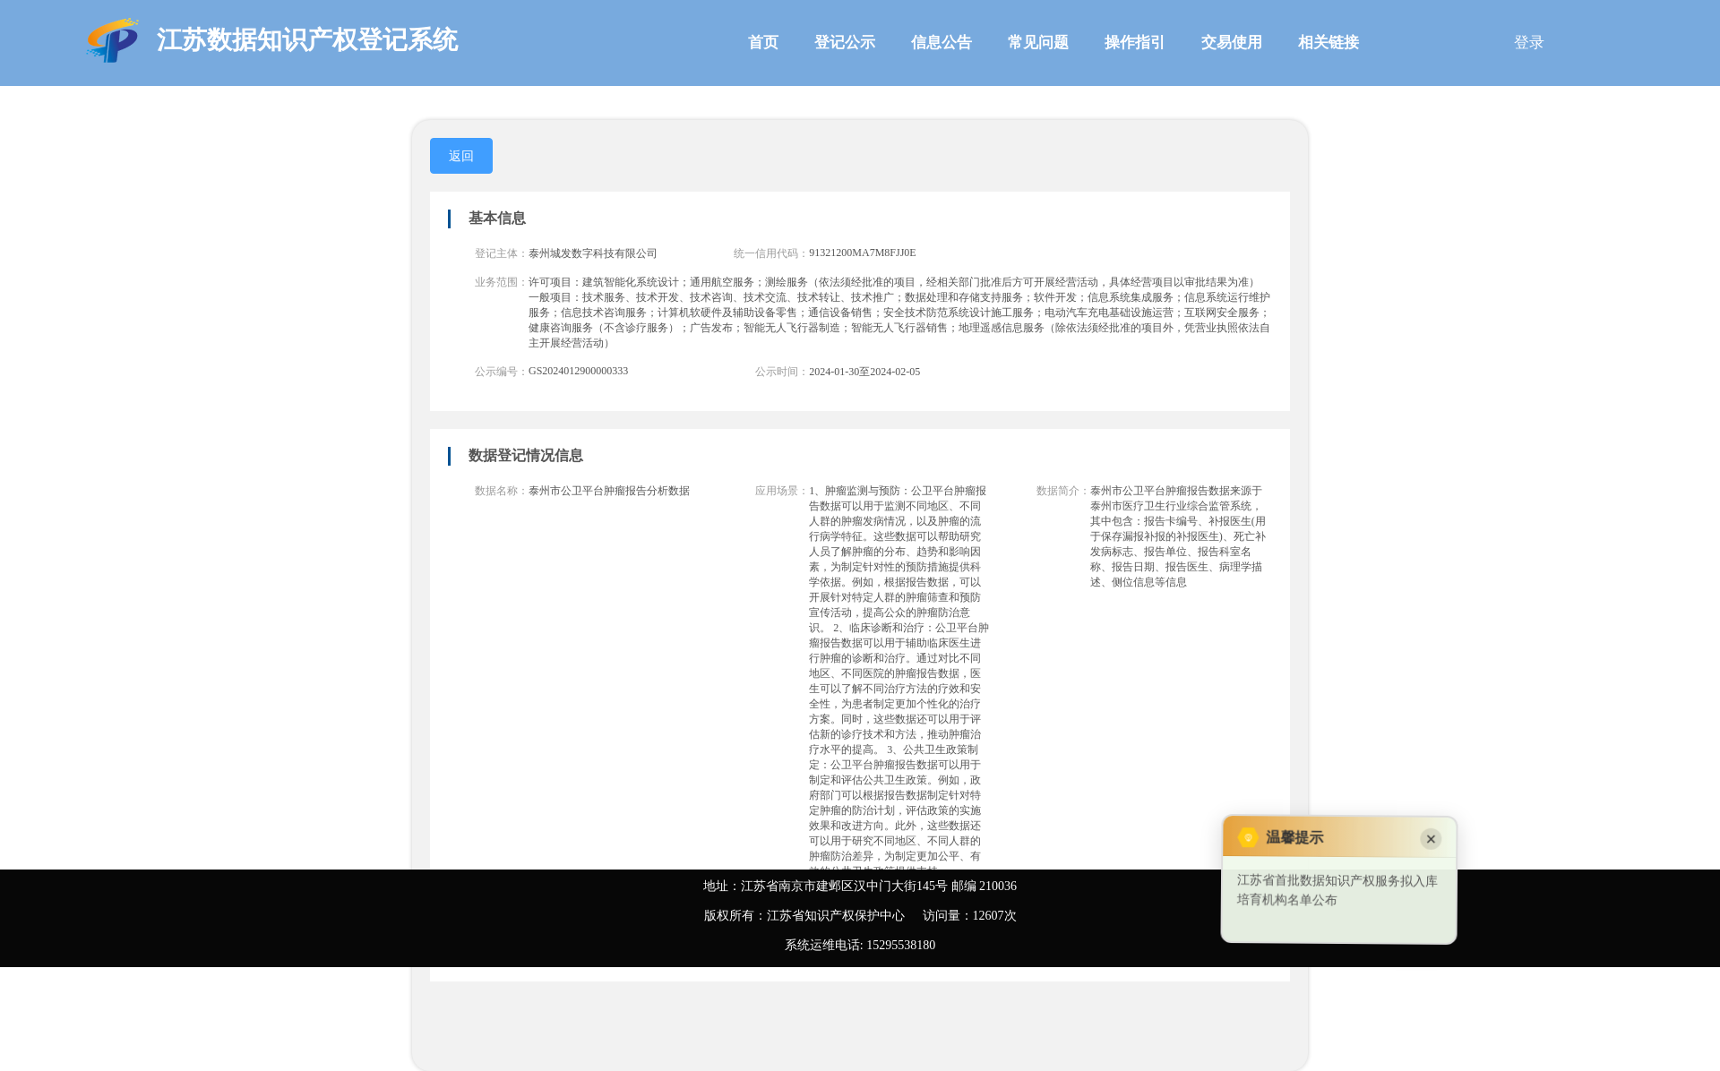Click the 业务范围 label
1720x1071 pixels.
(500, 282)
